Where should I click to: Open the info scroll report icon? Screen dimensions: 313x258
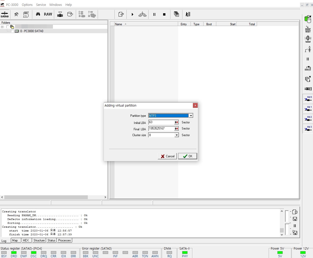[26, 14]
